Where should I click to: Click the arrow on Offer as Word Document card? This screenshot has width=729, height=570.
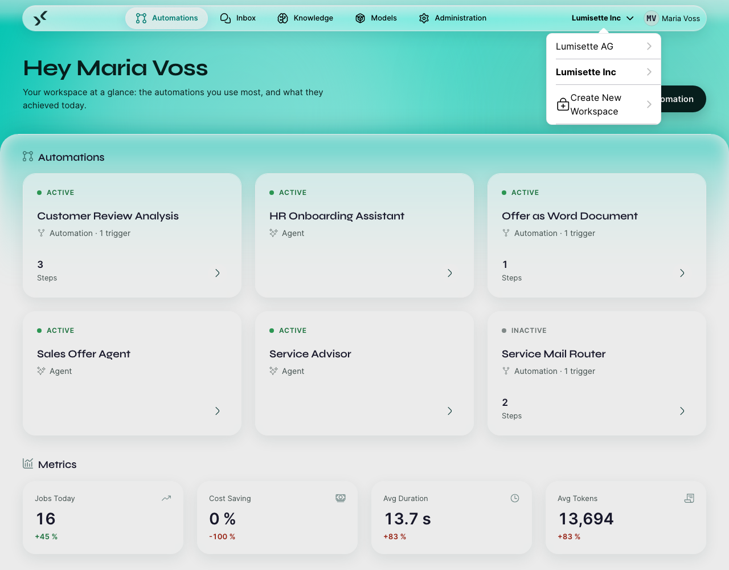682,273
